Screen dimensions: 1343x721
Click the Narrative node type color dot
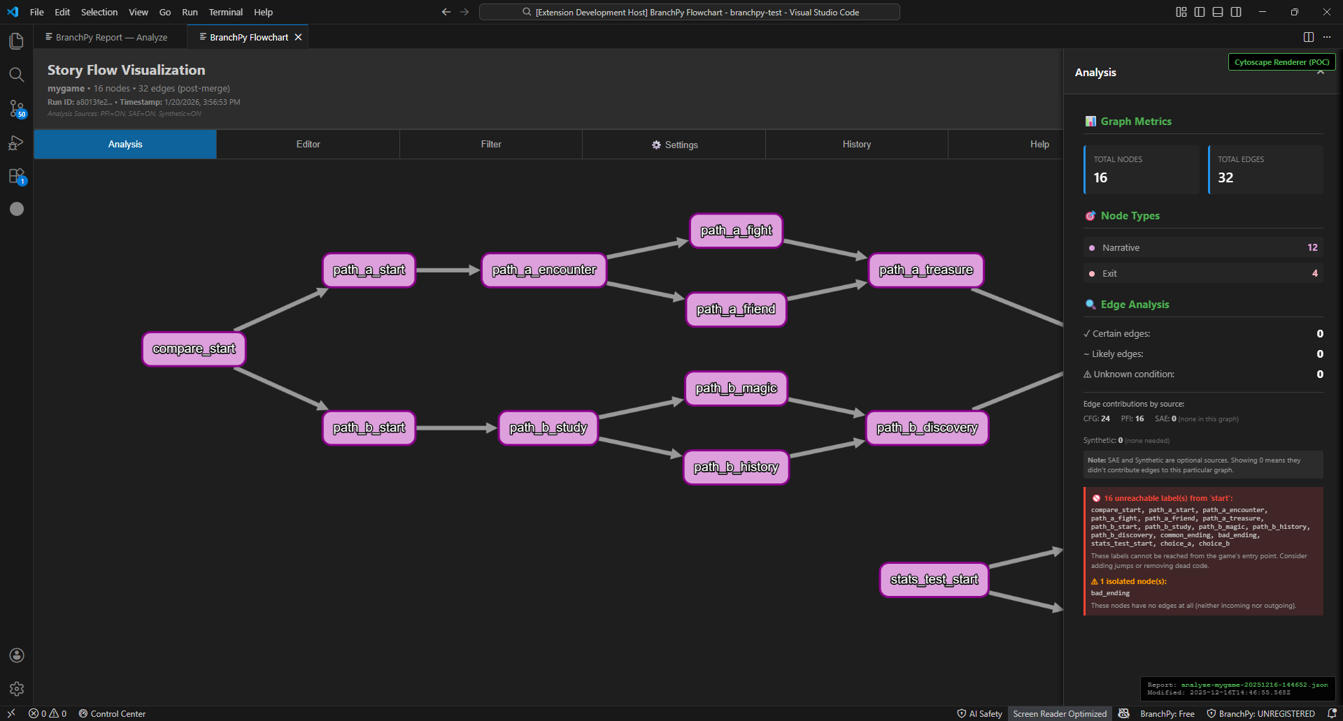click(x=1093, y=247)
